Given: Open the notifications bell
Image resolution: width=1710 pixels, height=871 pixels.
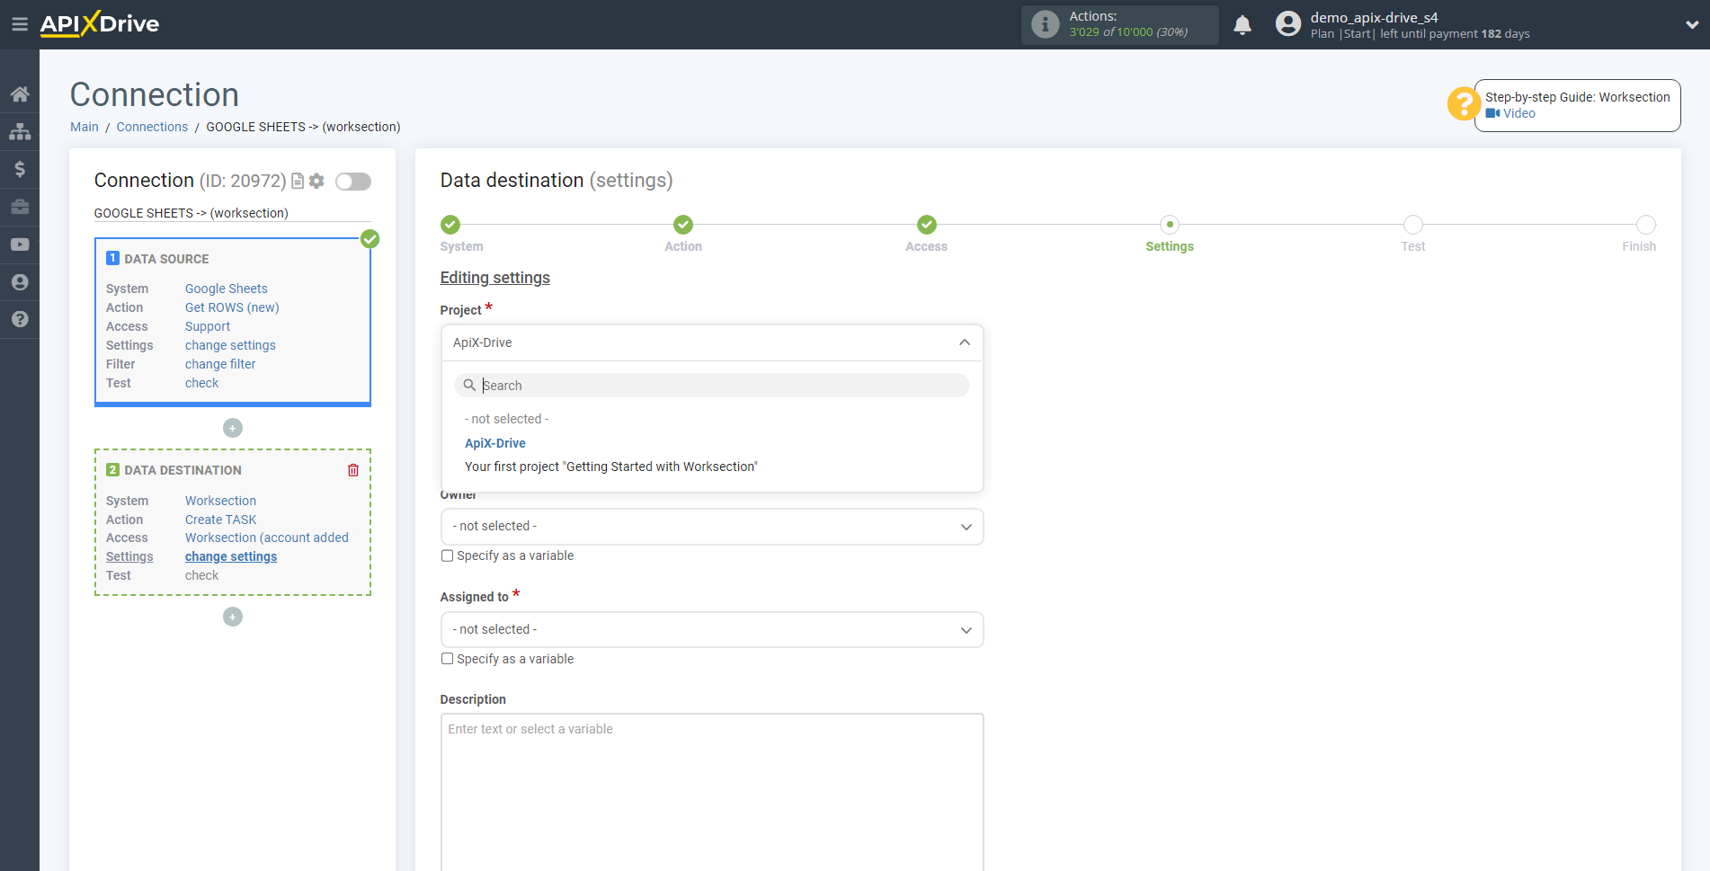Looking at the screenshot, I should 1242,24.
